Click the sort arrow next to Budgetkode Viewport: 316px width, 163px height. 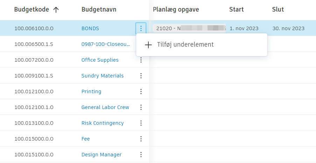click(x=56, y=10)
